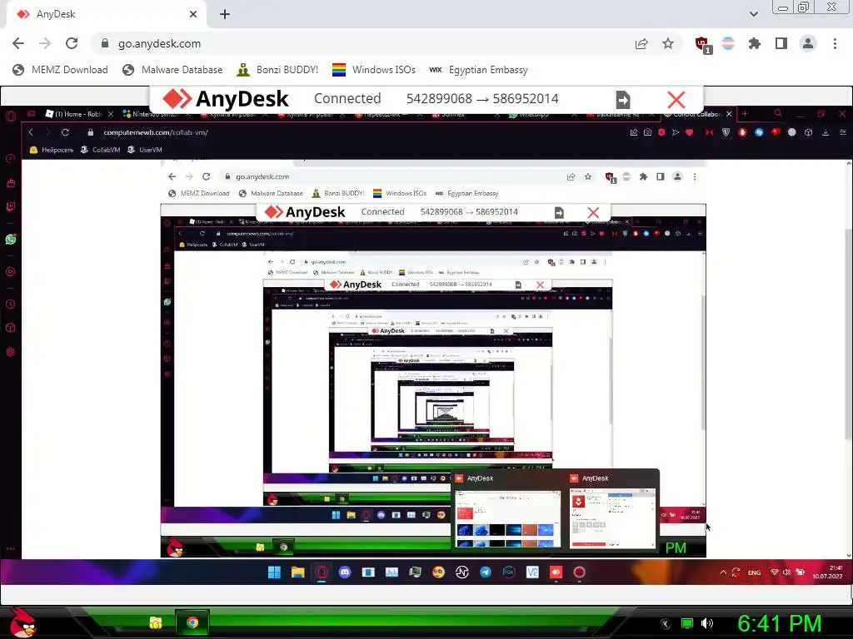Click the share page icon in Chrome's address bar

[x=641, y=43]
